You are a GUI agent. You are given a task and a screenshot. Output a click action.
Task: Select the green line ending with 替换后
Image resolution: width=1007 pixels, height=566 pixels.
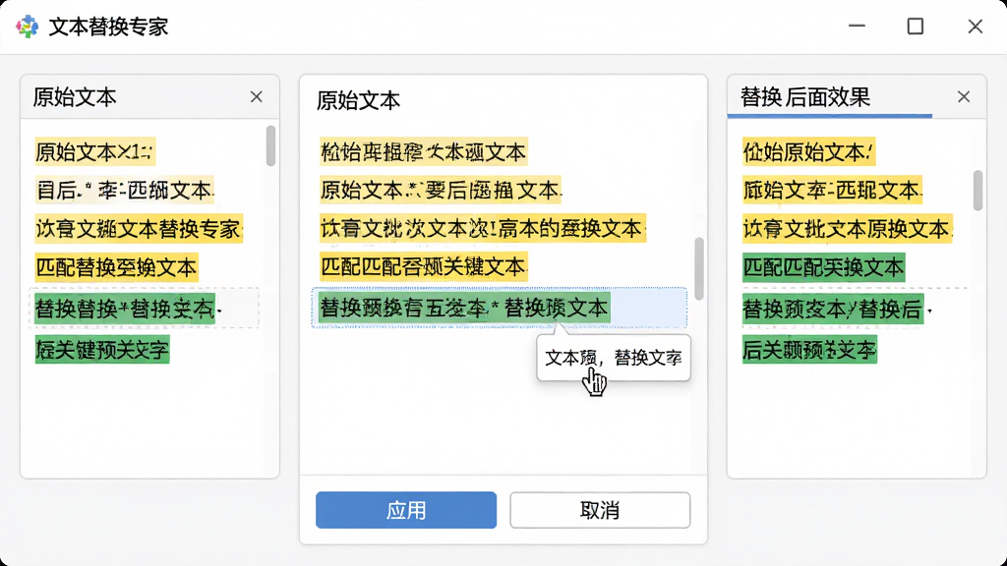[x=833, y=309]
